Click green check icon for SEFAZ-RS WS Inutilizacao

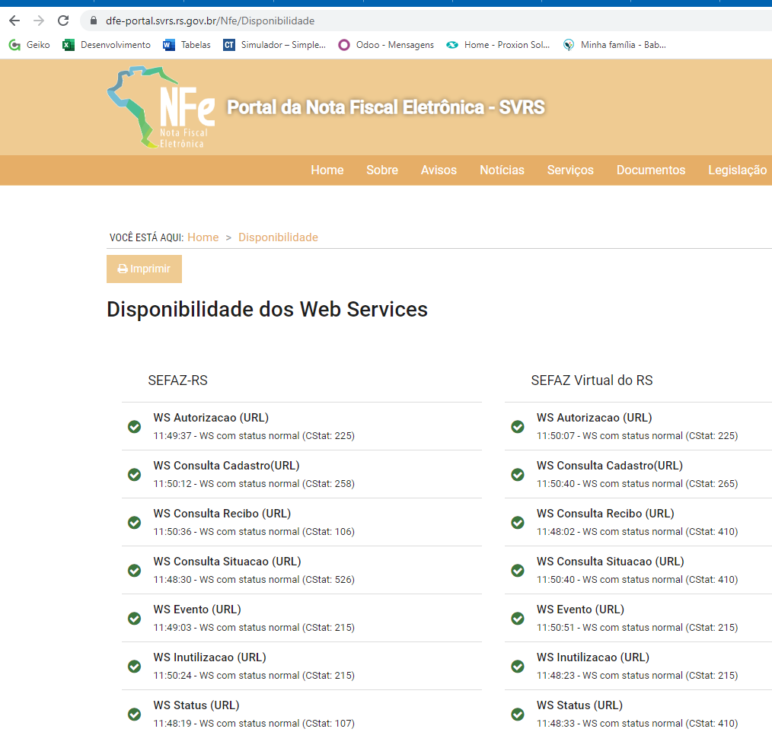(x=135, y=667)
